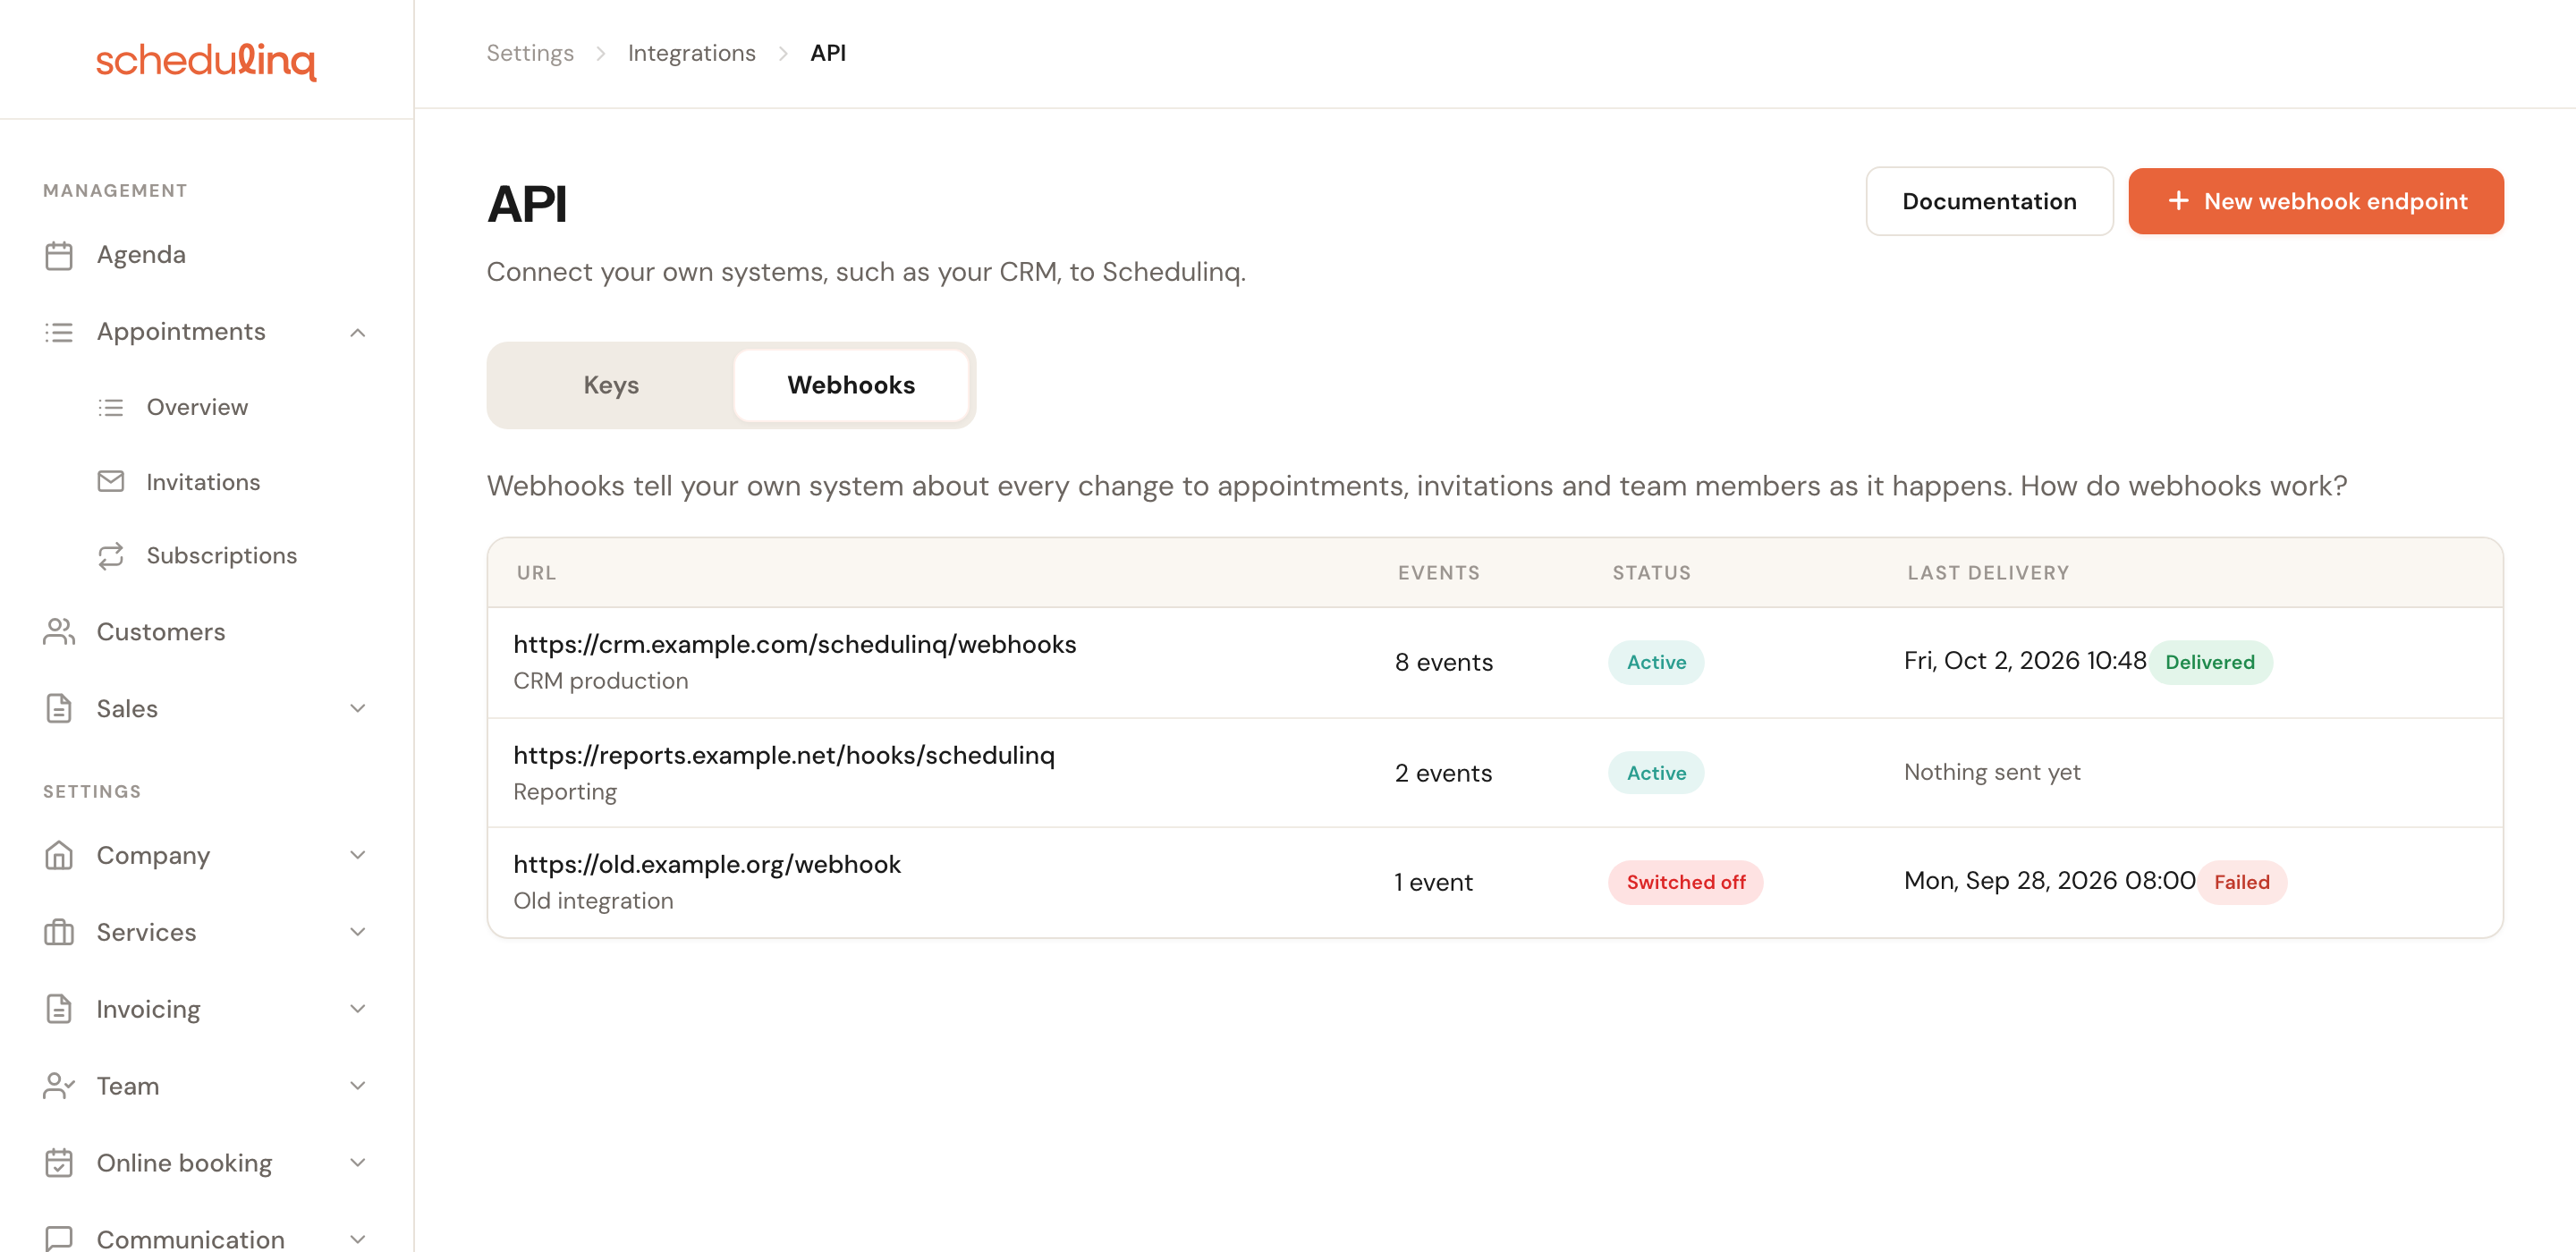The width and height of the screenshot is (2576, 1252).
Task: Click the Delivered badge
Action: [x=2210, y=662]
